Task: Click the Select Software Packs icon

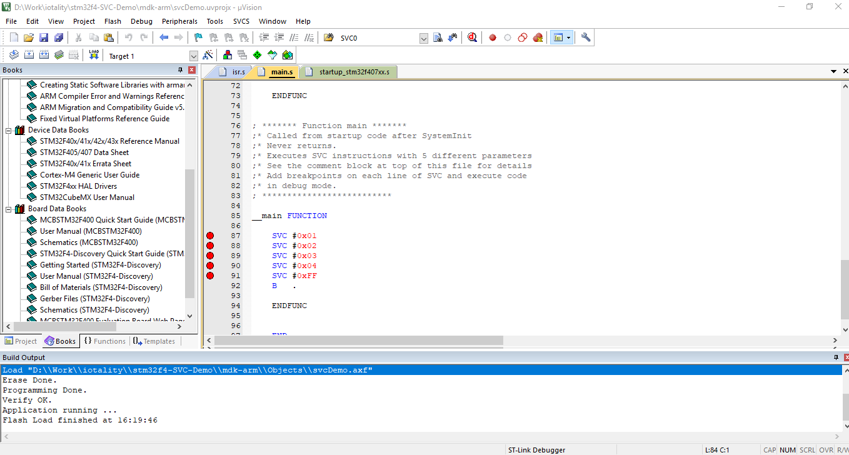Action: (x=272, y=55)
